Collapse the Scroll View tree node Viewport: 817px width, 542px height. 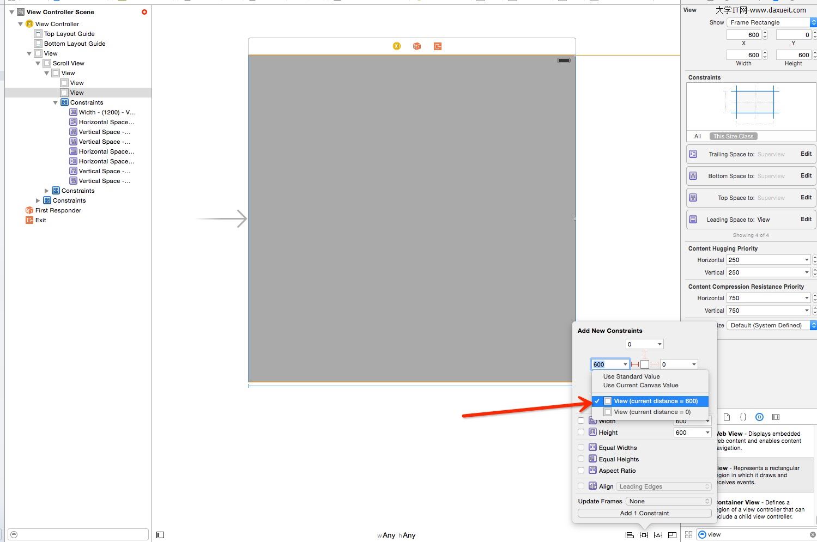coord(38,63)
